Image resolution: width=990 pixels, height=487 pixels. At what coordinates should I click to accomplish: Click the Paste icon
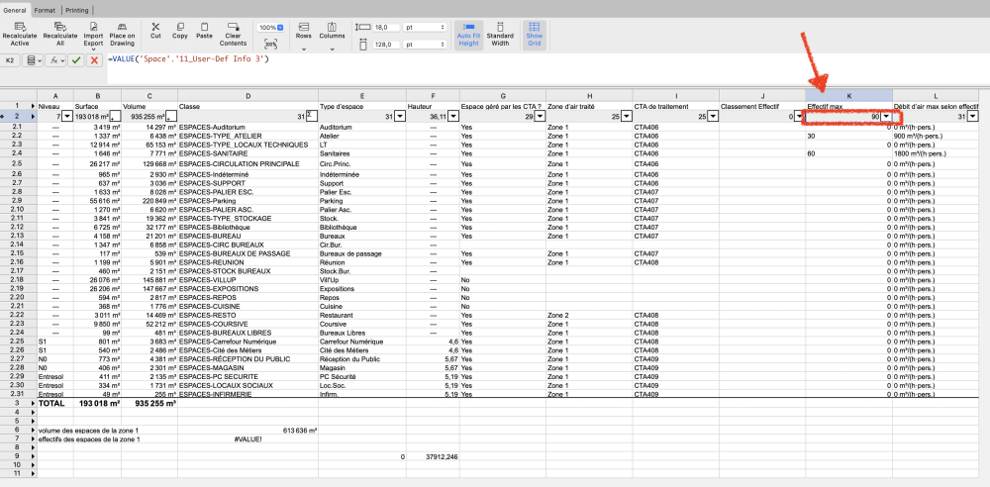pos(204,27)
